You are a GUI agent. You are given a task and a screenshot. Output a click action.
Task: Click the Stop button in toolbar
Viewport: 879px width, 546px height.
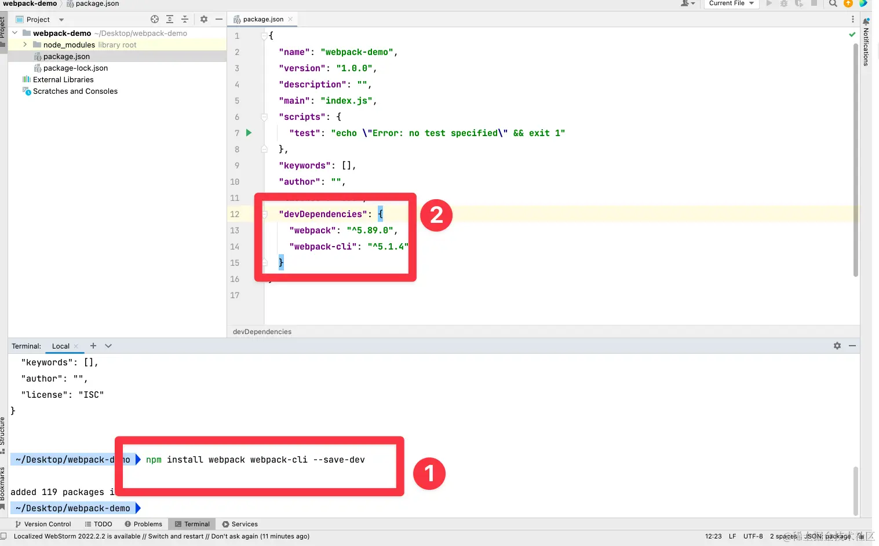click(814, 3)
